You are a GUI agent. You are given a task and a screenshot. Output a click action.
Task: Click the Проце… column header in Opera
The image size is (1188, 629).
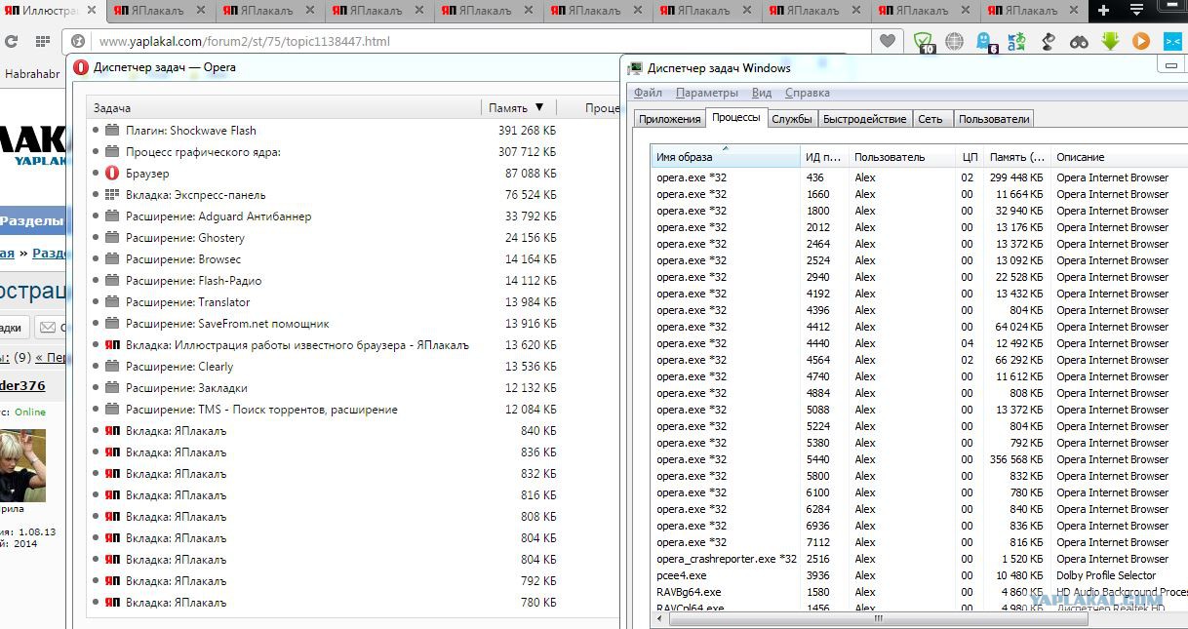[x=602, y=108]
